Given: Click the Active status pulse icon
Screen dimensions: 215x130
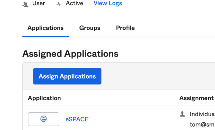Looking at the screenshot, I should 58,4.
